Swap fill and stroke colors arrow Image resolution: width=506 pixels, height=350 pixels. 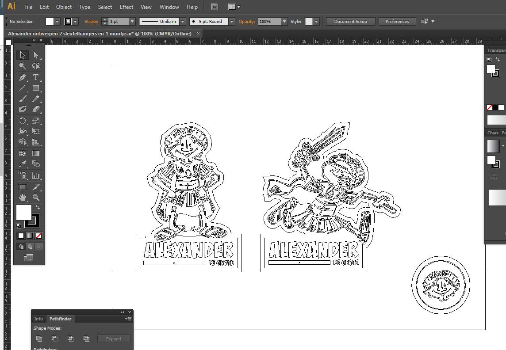(38, 207)
